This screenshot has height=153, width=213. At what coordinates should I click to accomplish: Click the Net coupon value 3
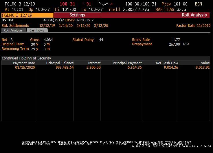12,40
